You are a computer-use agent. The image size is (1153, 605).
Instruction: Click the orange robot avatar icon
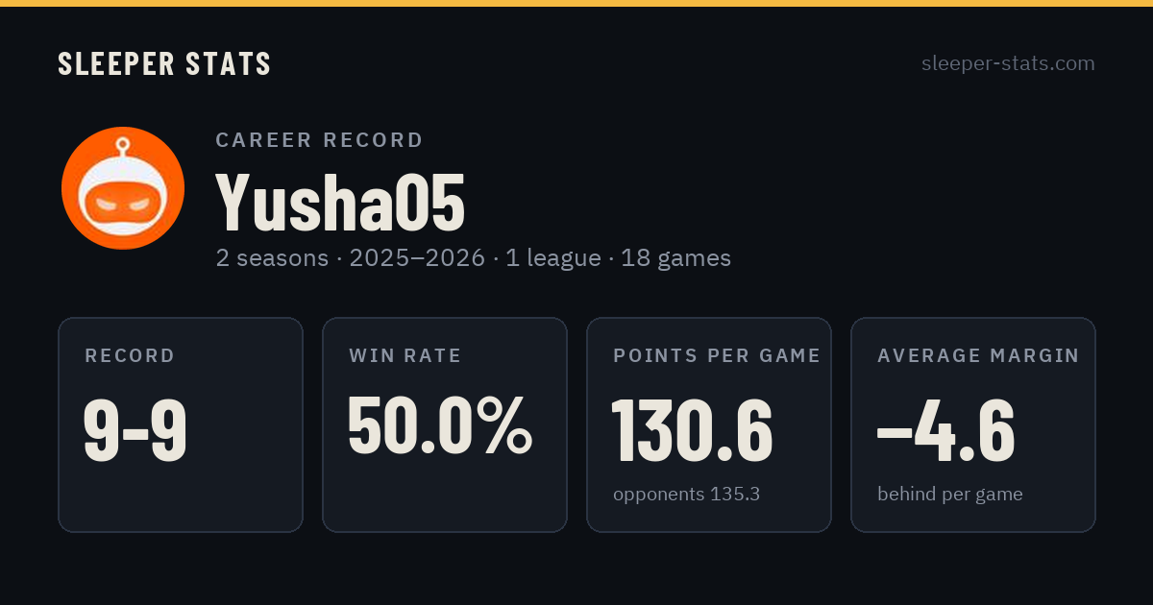123,188
